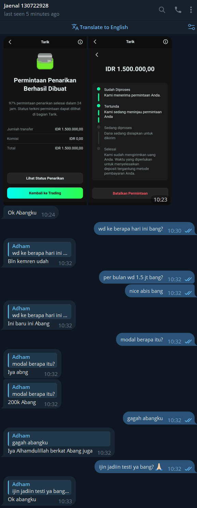Open the translation settings sliders icon

coord(192,27)
